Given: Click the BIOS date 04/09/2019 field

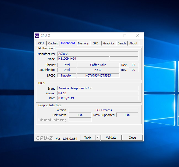Looking at the screenshot, I should tap(98, 98).
